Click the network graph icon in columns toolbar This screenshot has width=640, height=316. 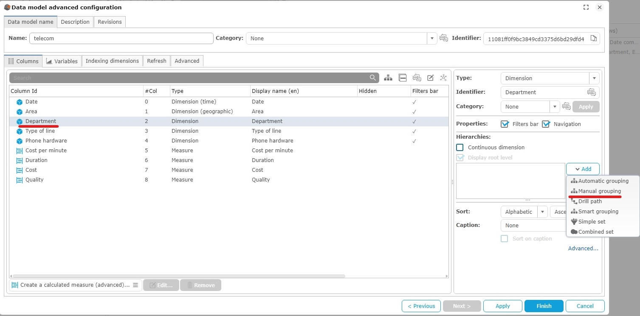point(443,78)
